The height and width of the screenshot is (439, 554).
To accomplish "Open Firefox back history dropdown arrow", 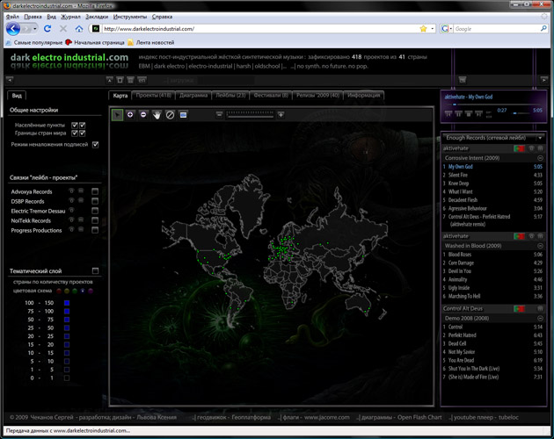I will click(35, 29).
